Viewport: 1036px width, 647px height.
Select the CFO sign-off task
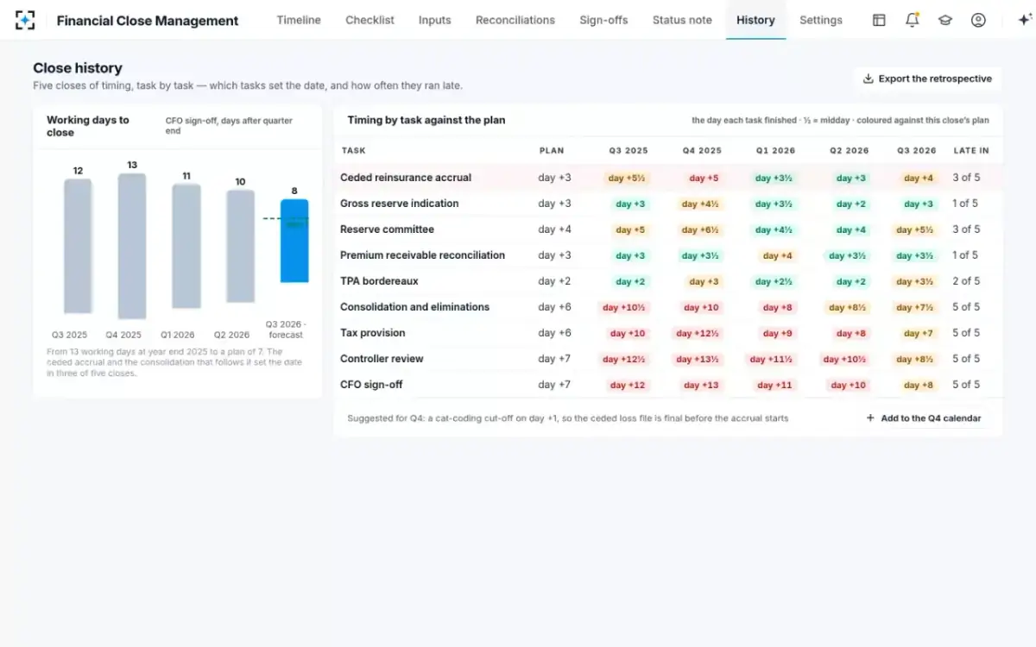(x=371, y=385)
